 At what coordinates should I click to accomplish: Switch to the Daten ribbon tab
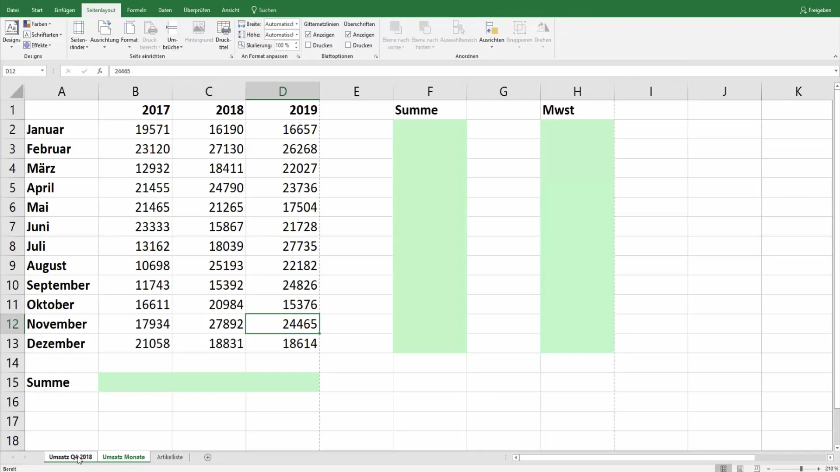[165, 10]
